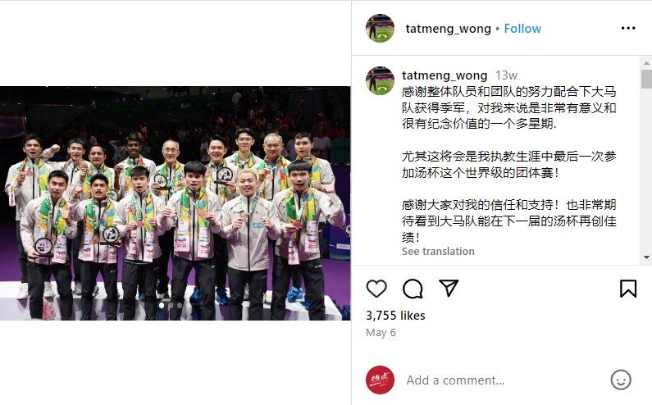Viewport: 652px width, 405px height.
Task: Like the post with heart icon
Action: [376, 289]
